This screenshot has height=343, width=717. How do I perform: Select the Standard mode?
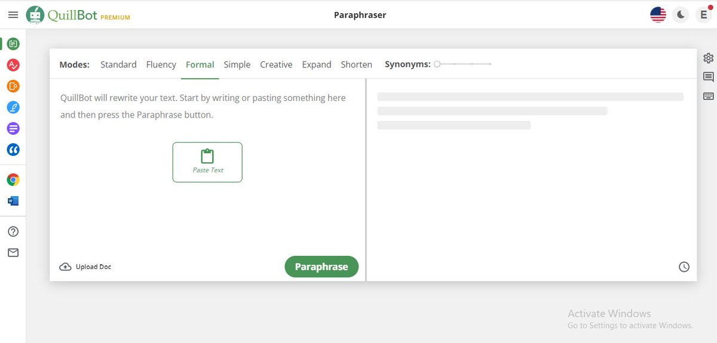pos(118,64)
